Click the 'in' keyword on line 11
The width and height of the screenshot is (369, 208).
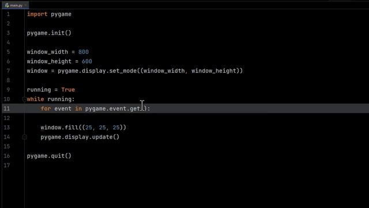point(78,109)
